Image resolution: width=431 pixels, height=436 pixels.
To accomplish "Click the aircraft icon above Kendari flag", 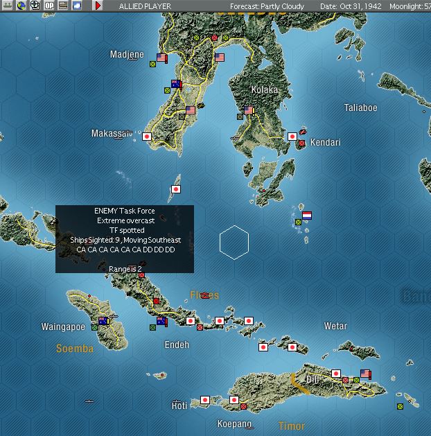I will click(303, 131).
